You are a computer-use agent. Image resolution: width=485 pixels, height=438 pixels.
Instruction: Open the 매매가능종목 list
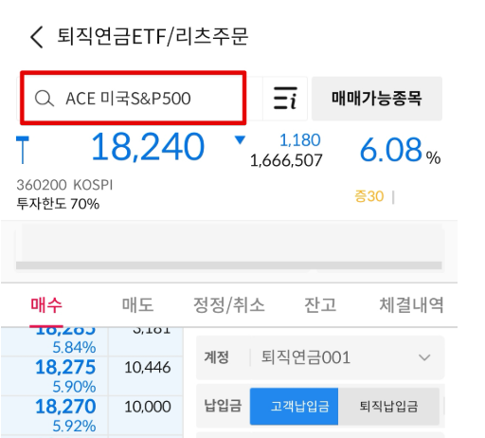click(x=377, y=99)
